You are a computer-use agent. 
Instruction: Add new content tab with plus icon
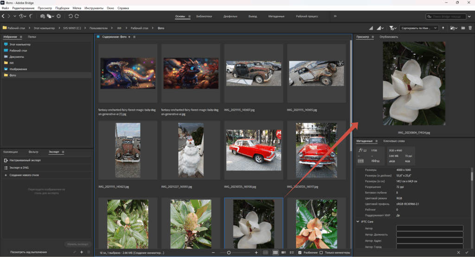129,37
